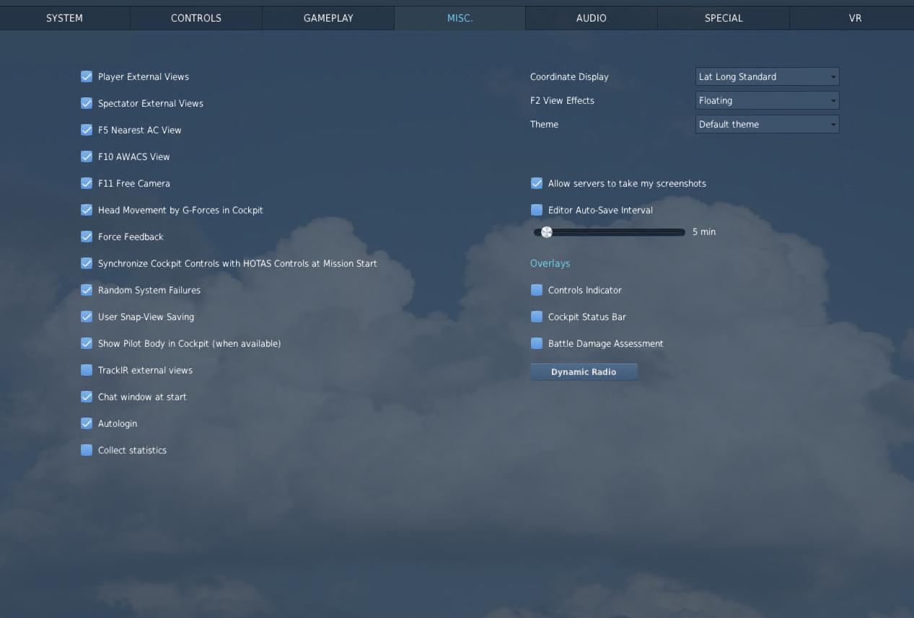This screenshot has width=914, height=618.
Task: Uncheck Allow servers to take my screenshots
Action: 537,183
